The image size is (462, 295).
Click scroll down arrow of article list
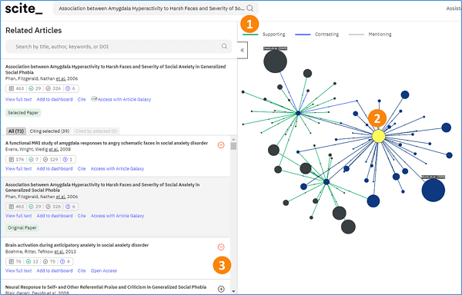(x=233, y=291)
